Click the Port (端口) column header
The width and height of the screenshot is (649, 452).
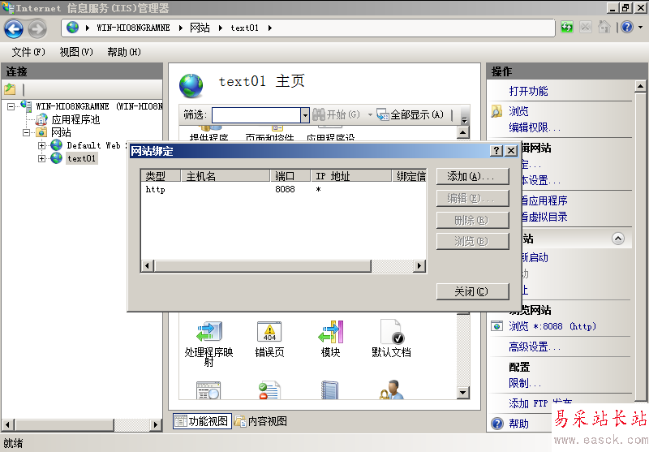click(290, 176)
